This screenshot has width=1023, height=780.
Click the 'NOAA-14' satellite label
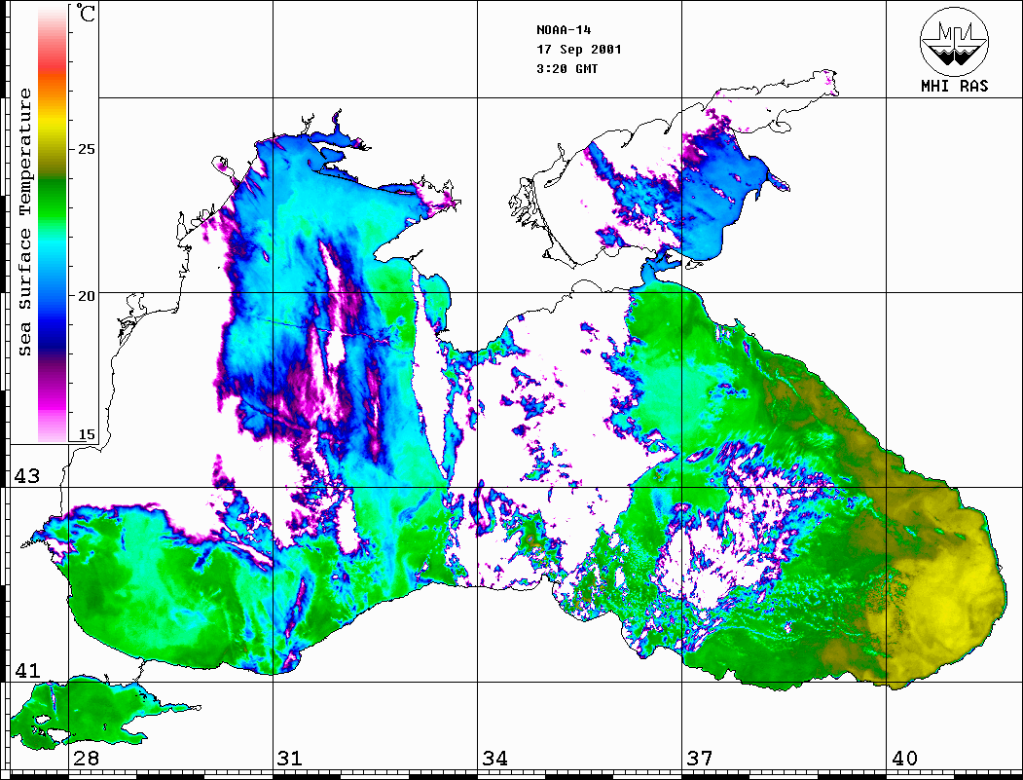(x=564, y=30)
